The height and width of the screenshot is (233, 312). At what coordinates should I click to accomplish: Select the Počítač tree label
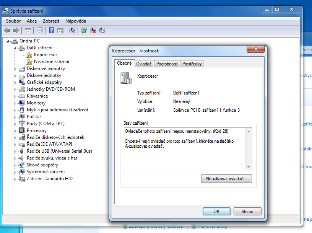(x=34, y=117)
